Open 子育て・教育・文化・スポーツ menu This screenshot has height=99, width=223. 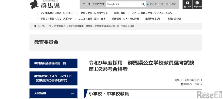pos(56,19)
